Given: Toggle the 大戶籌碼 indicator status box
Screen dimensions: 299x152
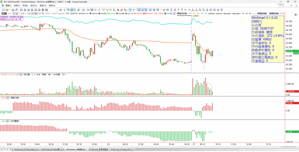Looking at the screenshot, I should click(x=8, y=121).
